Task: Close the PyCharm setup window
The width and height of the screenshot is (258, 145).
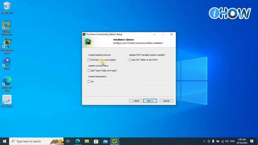Action: (171, 34)
